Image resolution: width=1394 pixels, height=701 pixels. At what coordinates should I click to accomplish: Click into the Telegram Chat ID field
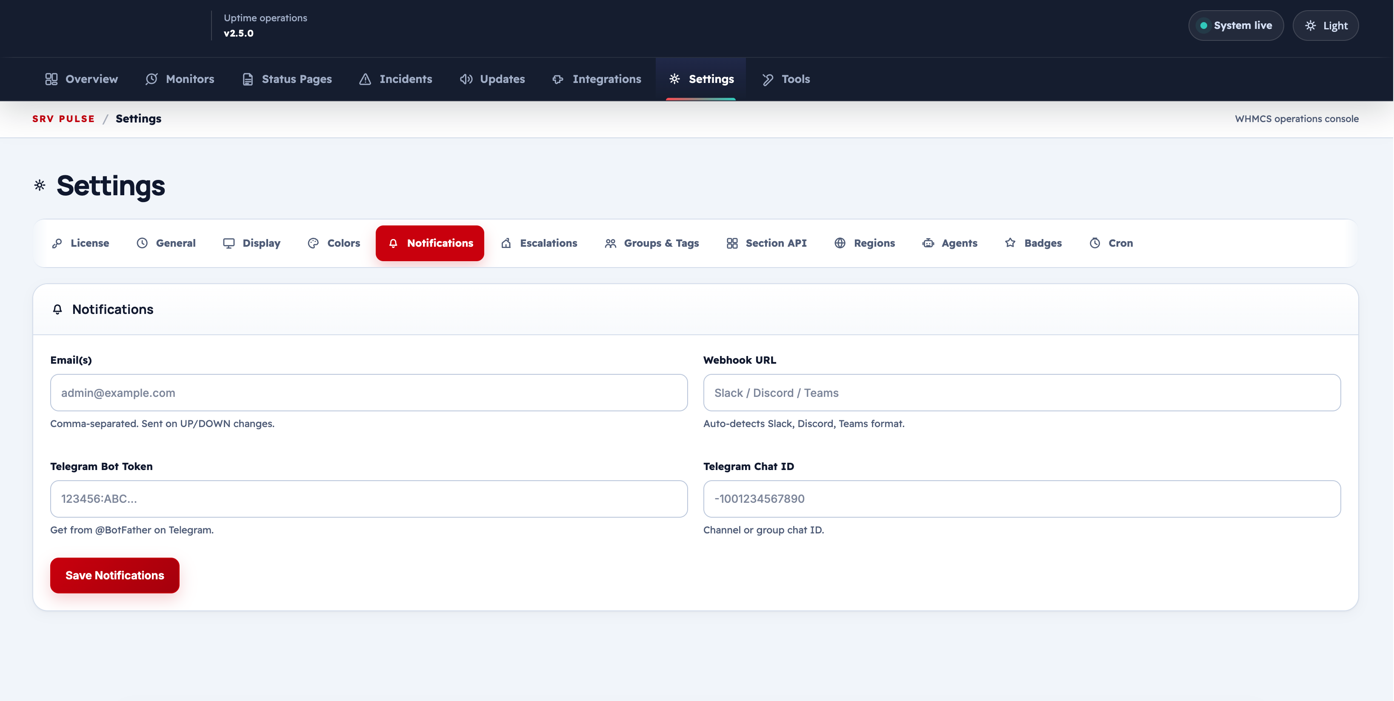pos(1022,499)
